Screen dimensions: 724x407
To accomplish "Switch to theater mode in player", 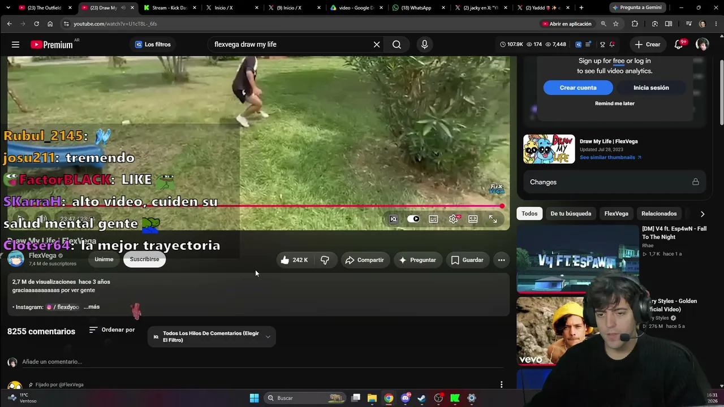I will (x=473, y=219).
